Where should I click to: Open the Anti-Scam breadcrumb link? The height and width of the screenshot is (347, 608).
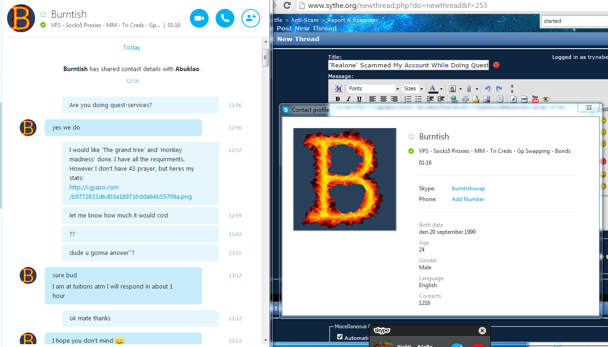tap(305, 20)
